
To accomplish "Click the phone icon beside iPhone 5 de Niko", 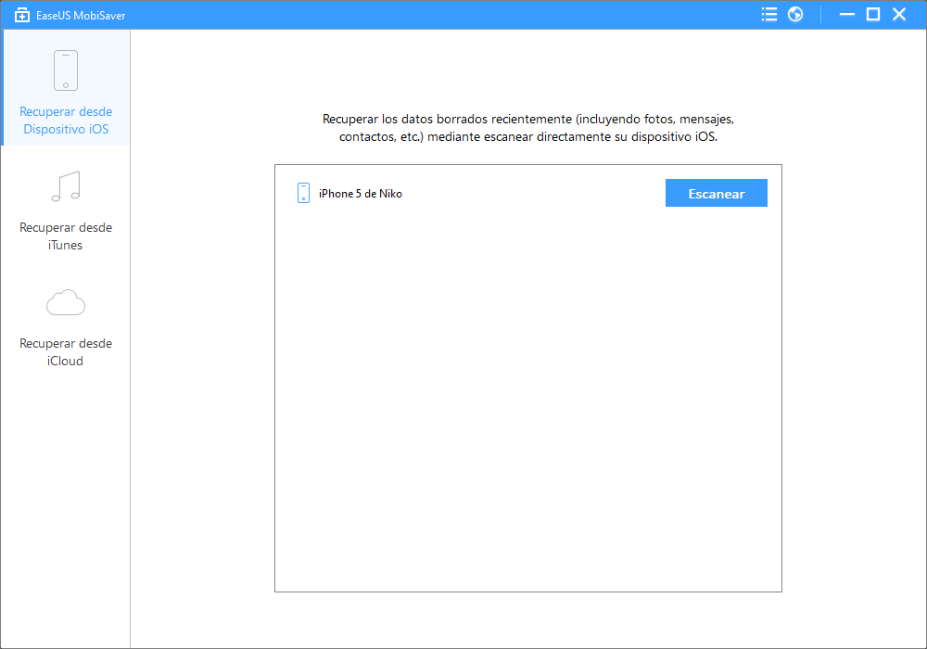I will 303,193.
